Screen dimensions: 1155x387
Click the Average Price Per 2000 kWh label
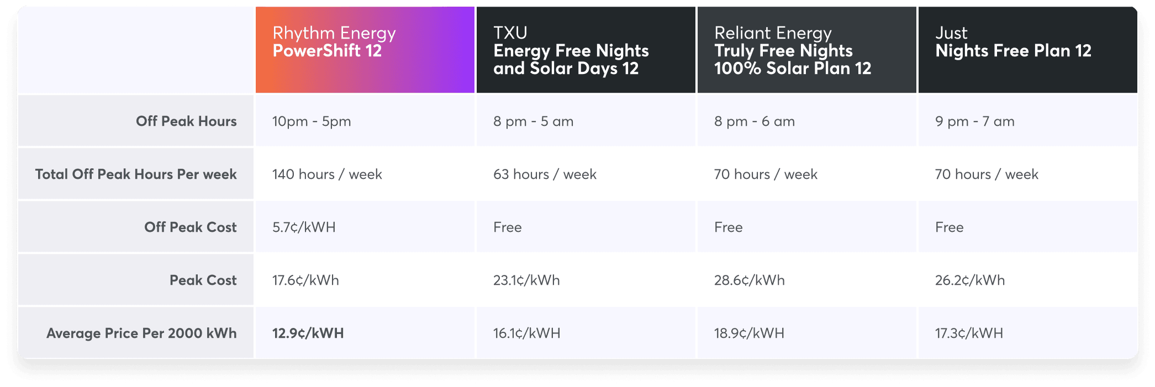(x=141, y=333)
